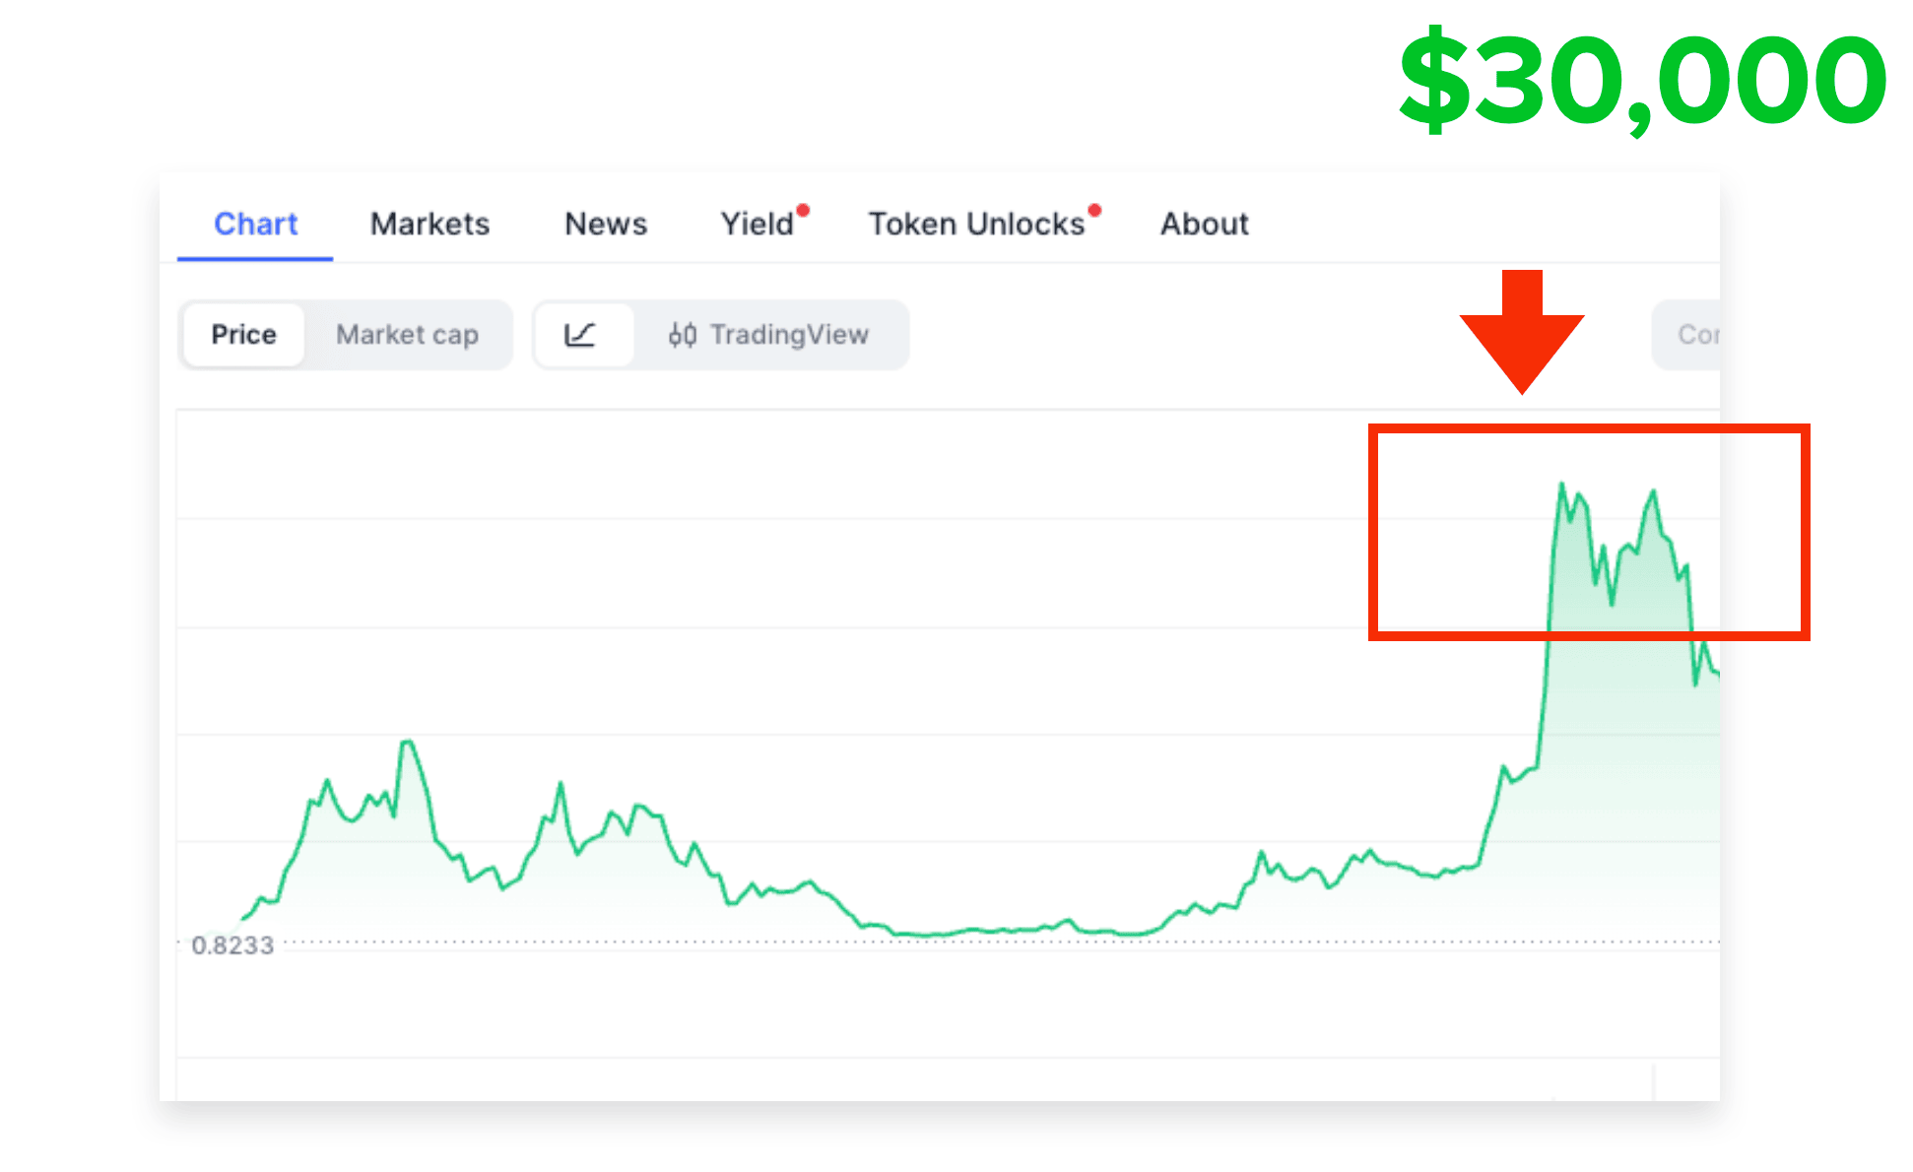This screenshot has height=1172, width=1913.
Task: Switch chart mode to TradingView
Action: [x=769, y=335]
